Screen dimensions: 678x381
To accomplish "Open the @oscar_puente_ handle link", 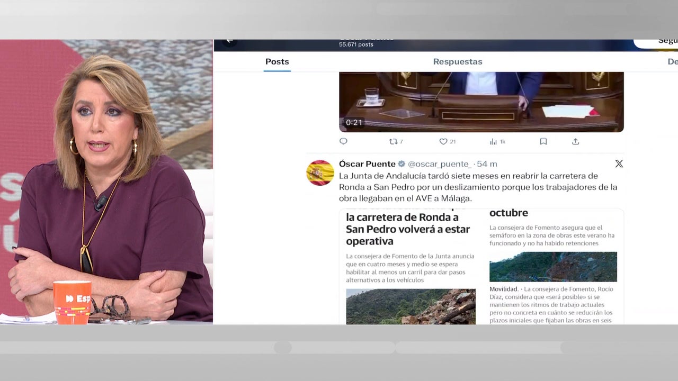I will [448, 164].
